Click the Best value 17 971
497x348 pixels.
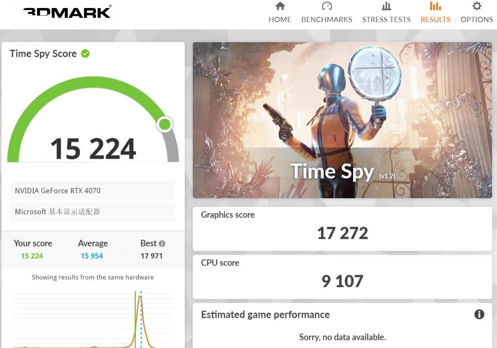pyautogui.click(x=152, y=256)
